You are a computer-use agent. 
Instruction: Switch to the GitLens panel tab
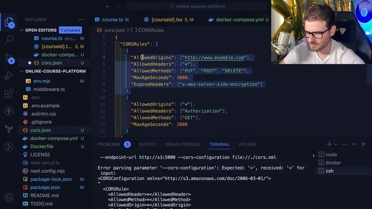click(x=247, y=145)
